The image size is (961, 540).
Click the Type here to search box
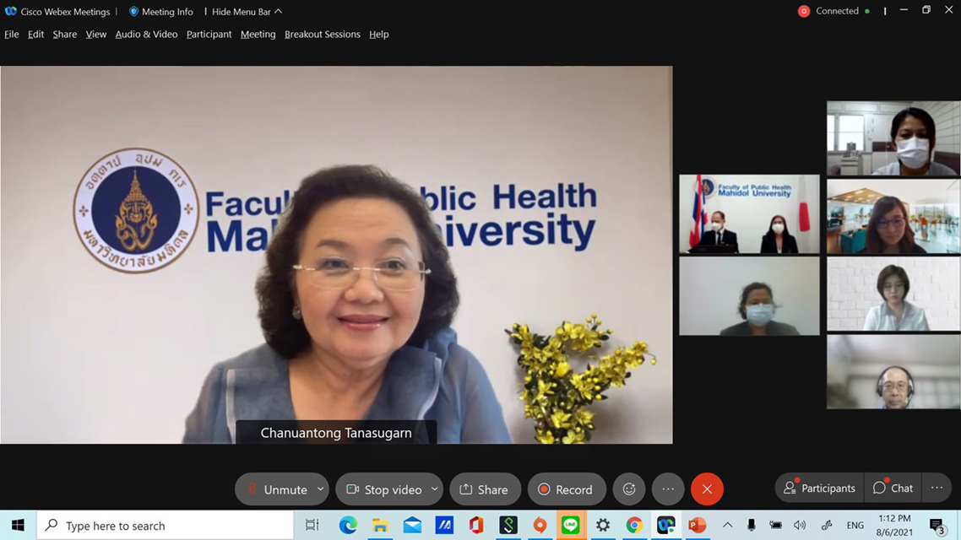tap(166, 526)
